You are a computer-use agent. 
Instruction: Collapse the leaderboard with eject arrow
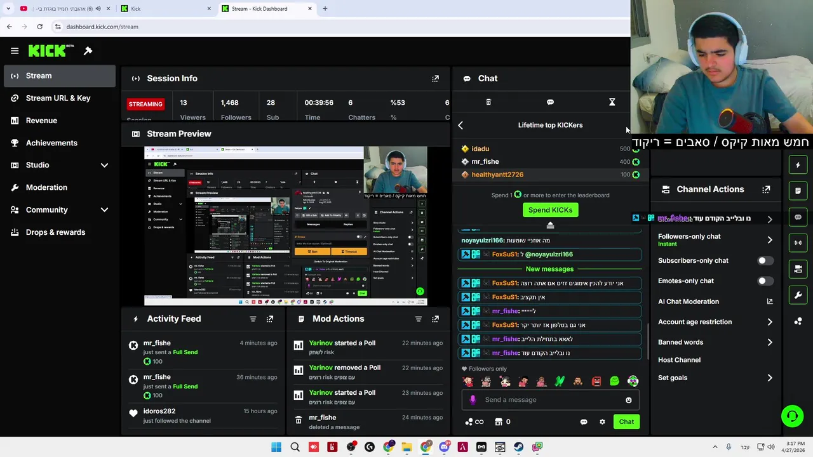pyautogui.click(x=550, y=225)
